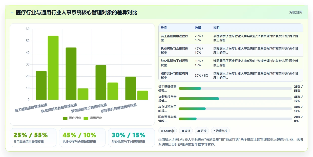Click the 医疗行业 bar for 复杂排班与工时规则权重

(x=101, y=82)
